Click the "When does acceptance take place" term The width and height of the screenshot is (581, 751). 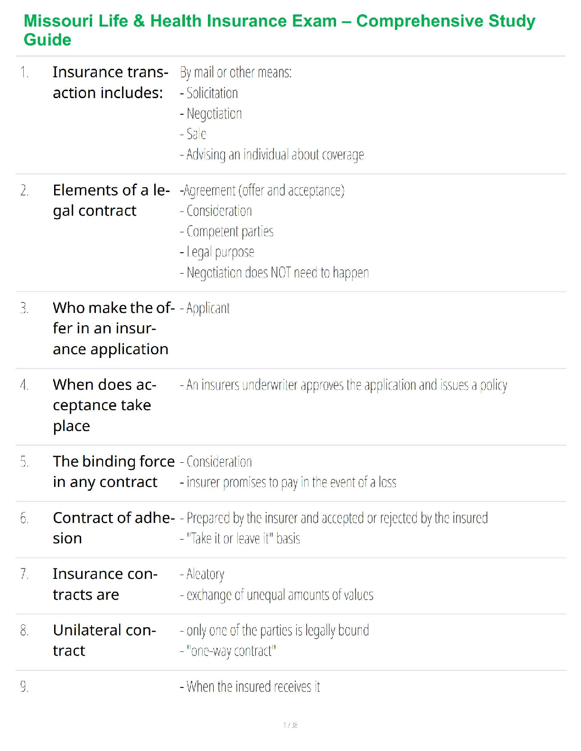pos(104,405)
